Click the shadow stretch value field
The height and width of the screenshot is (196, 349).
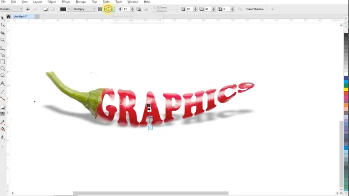click(x=207, y=9)
